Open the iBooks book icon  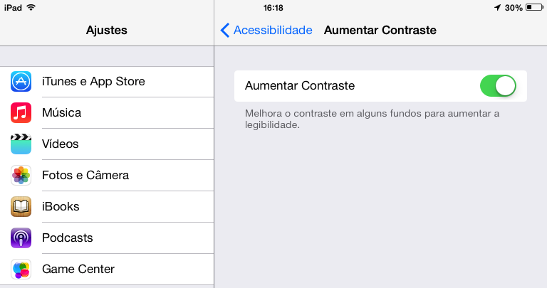point(21,206)
